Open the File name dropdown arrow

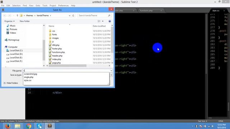click(111, 71)
